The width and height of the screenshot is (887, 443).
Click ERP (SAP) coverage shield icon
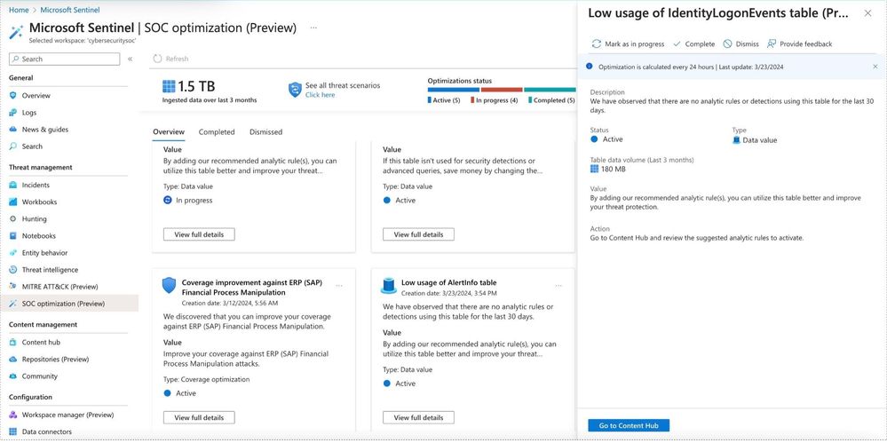point(169,286)
